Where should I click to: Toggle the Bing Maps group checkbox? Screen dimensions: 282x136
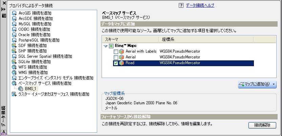pos(111,46)
